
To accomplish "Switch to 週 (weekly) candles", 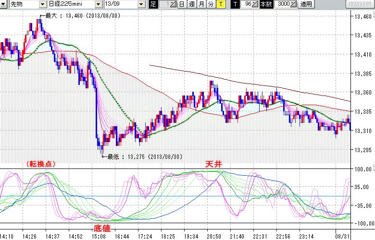I will (191, 4).
